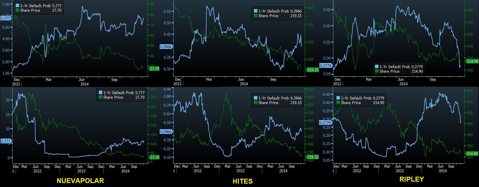The image size is (479, 187).
Task: Click the 2012 year label under lower NUEVAPOLAR chart
Action: (37, 171)
